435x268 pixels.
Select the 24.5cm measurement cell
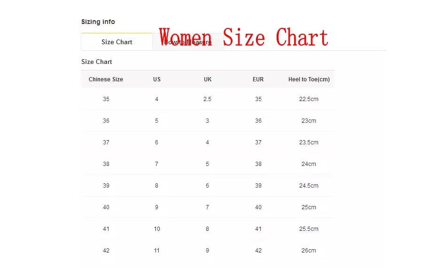pyautogui.click(x=309, y=186)
